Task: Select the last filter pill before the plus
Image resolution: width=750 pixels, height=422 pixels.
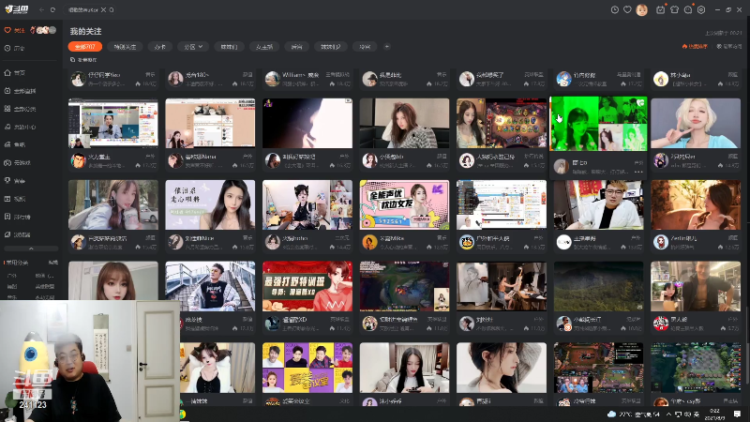Action: click(x=365, y=46)
